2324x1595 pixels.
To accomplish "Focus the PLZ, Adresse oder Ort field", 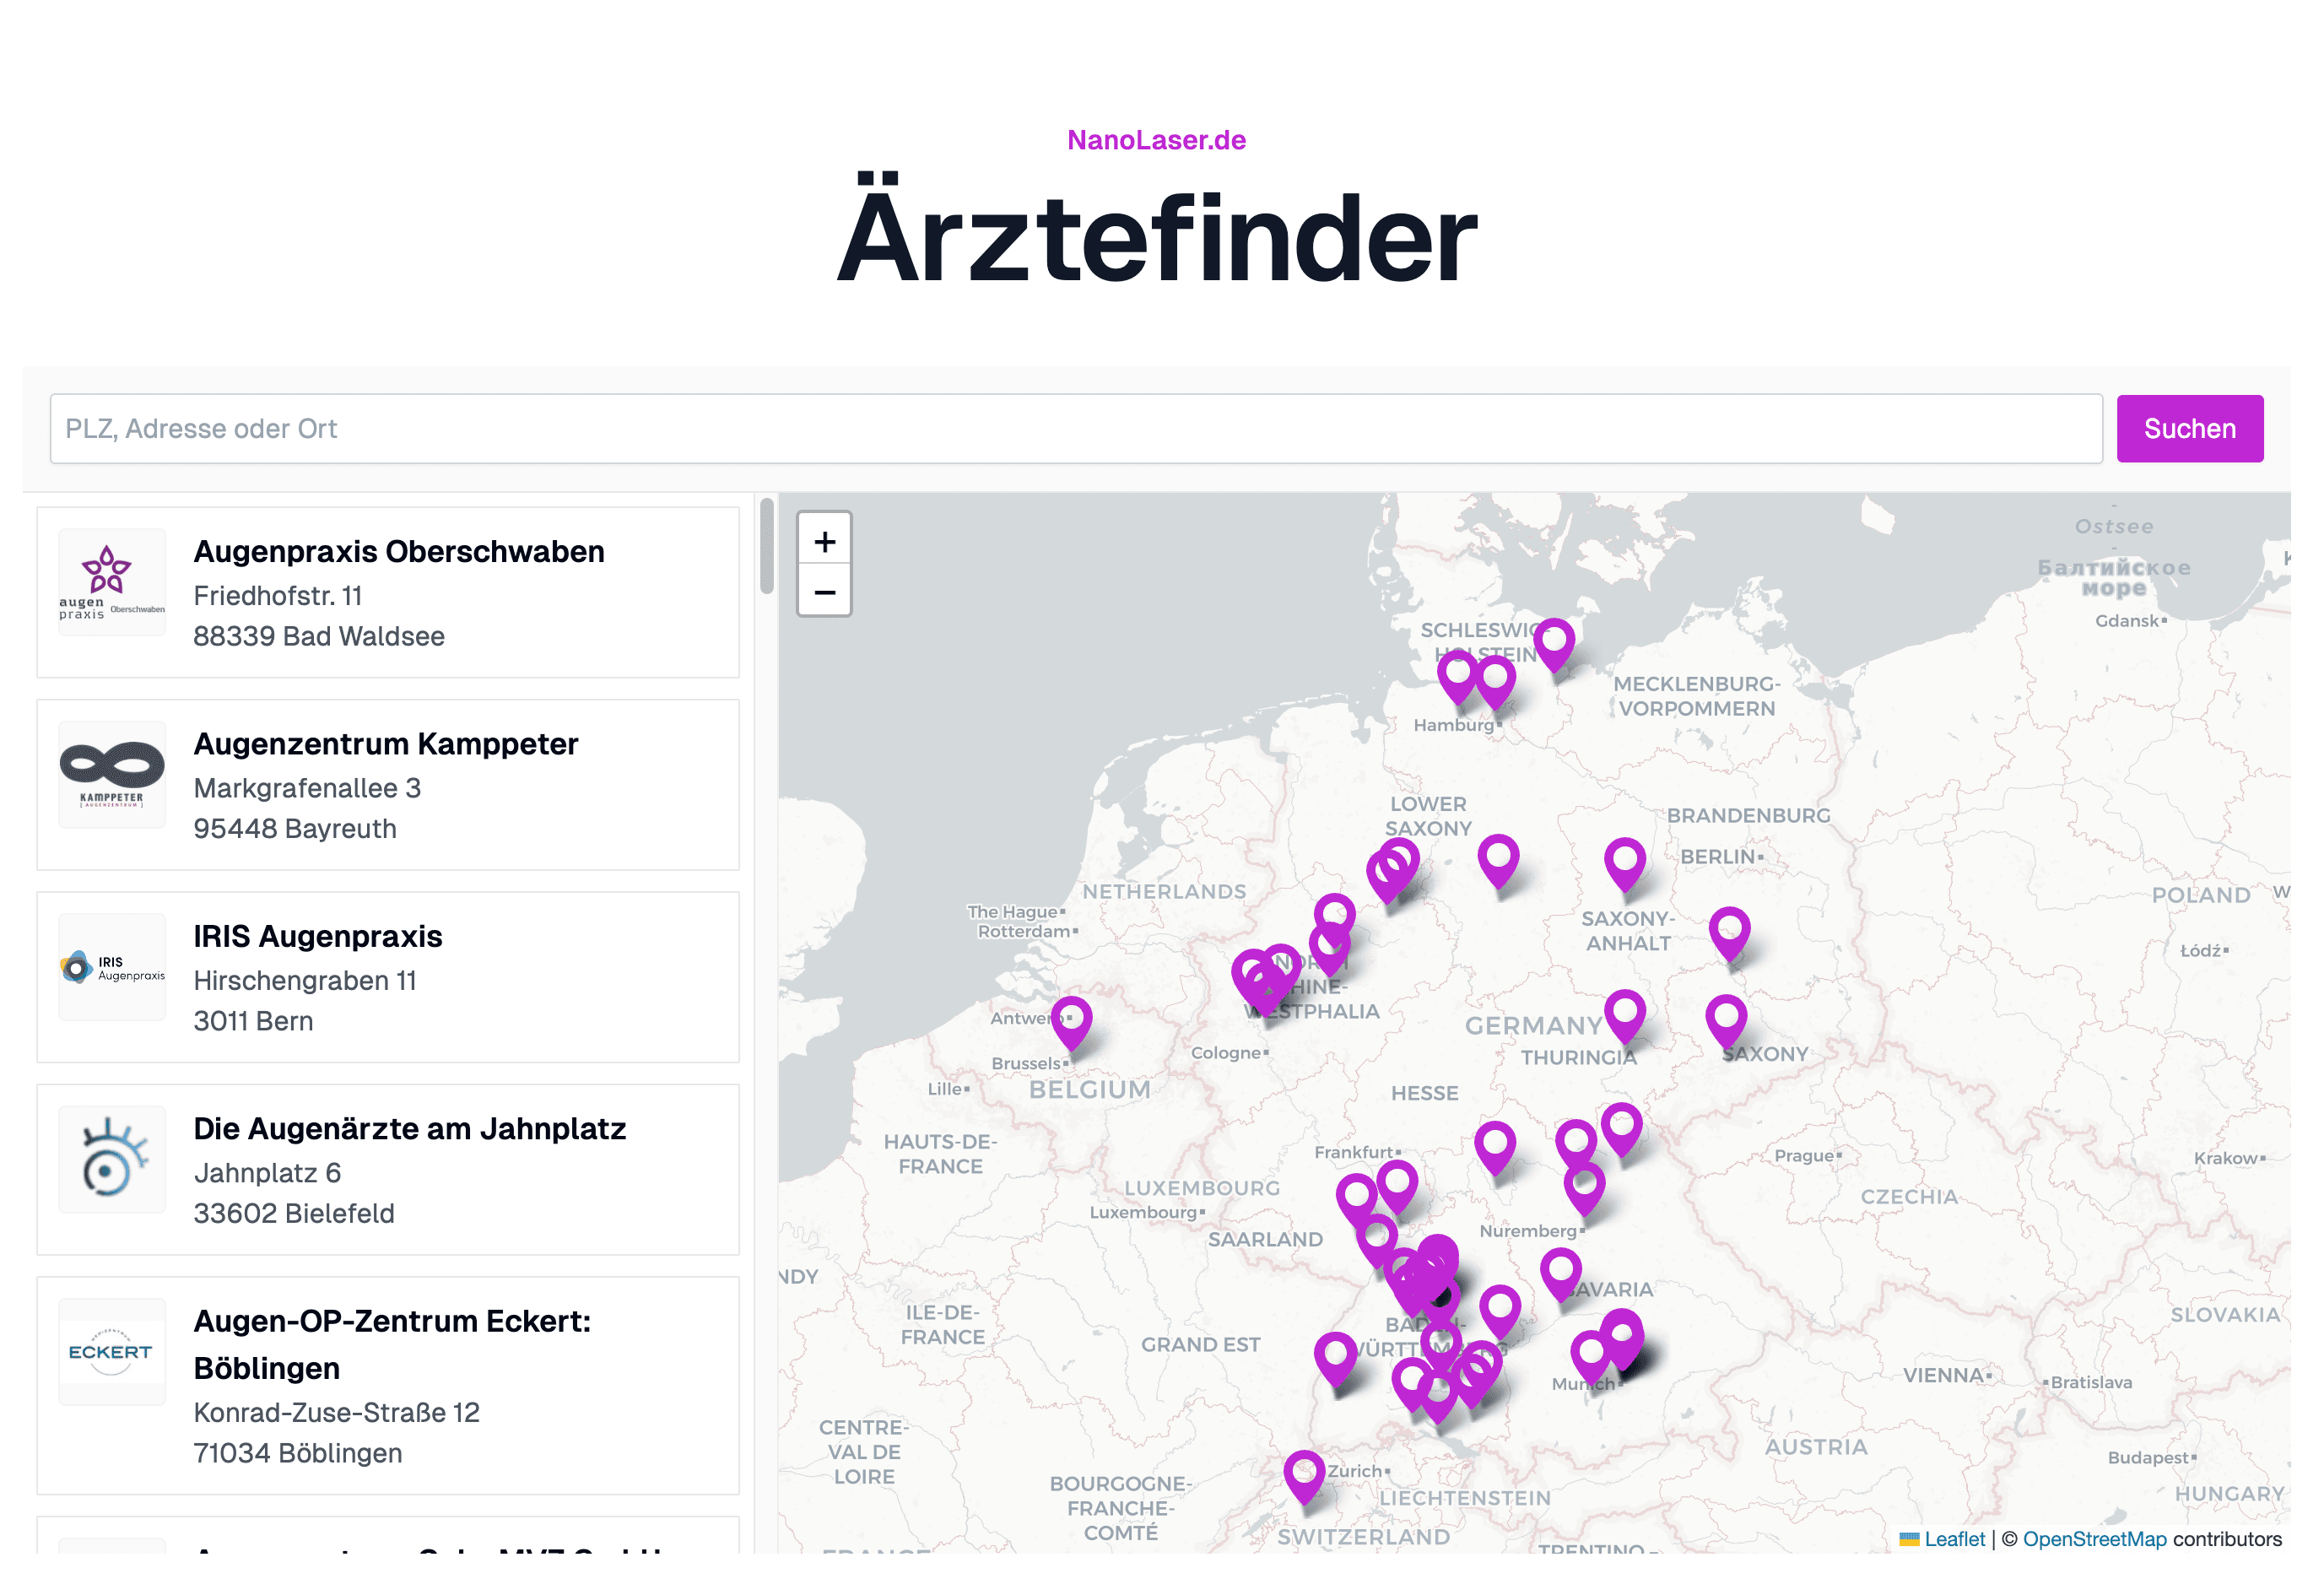I will click(x=1076, y=429).
